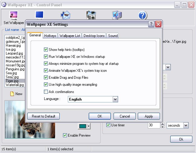Viewport: 196px width, 153px height.
Task: Toggle Run Wallpaper XE on Windows startup
Action: coord(46,57)
